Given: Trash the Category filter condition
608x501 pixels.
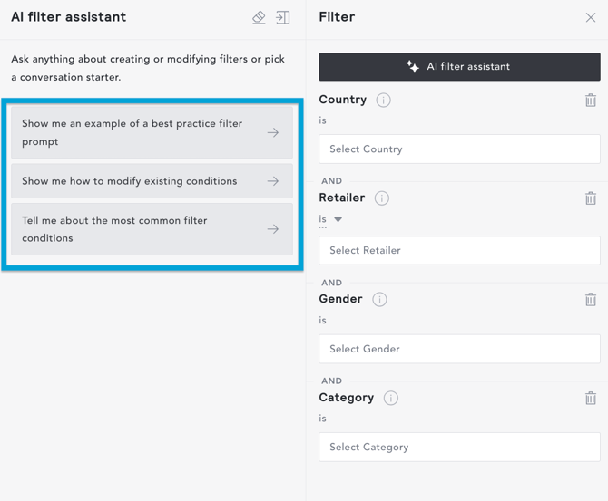Looking at the screenshot, I should click(x=591, y=398).
